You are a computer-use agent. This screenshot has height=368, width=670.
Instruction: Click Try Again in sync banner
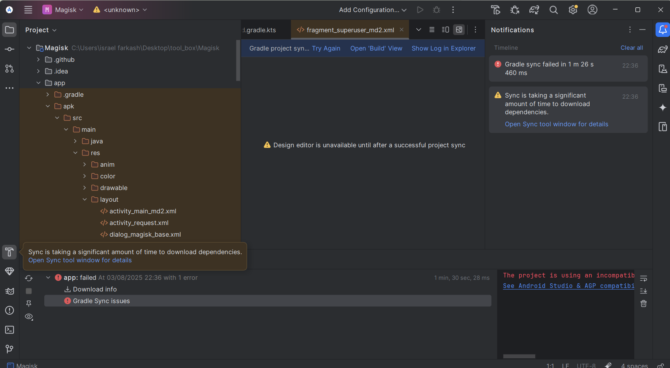point(326,48)
